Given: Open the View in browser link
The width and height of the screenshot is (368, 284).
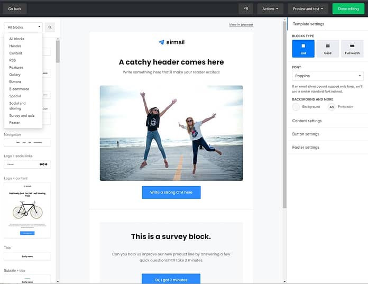Looking at the screenshot, I should point(241,24).
